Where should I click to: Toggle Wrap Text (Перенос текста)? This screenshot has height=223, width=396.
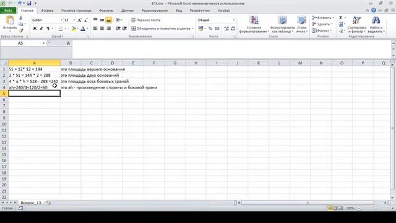[x=146, y=20]
